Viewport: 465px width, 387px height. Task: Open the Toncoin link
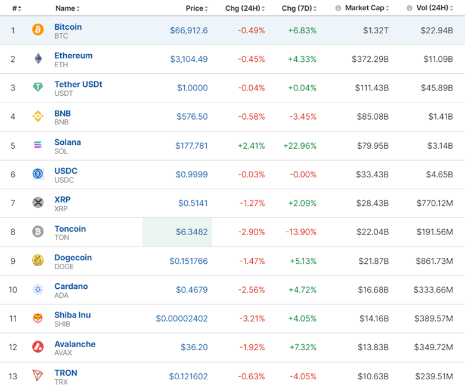pyautogui.click(x=70, y=229)
